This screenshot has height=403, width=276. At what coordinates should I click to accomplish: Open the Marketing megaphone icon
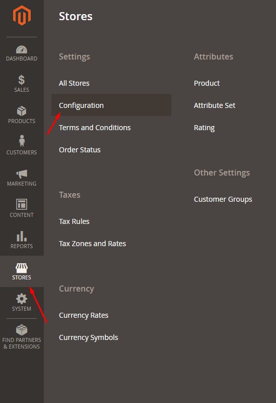tap(22, 174)
